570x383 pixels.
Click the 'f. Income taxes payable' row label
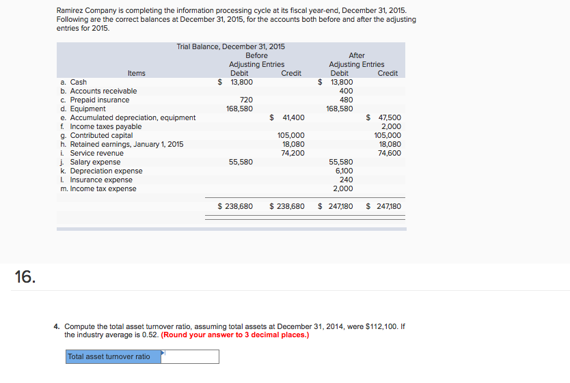(x=101, y=126)
